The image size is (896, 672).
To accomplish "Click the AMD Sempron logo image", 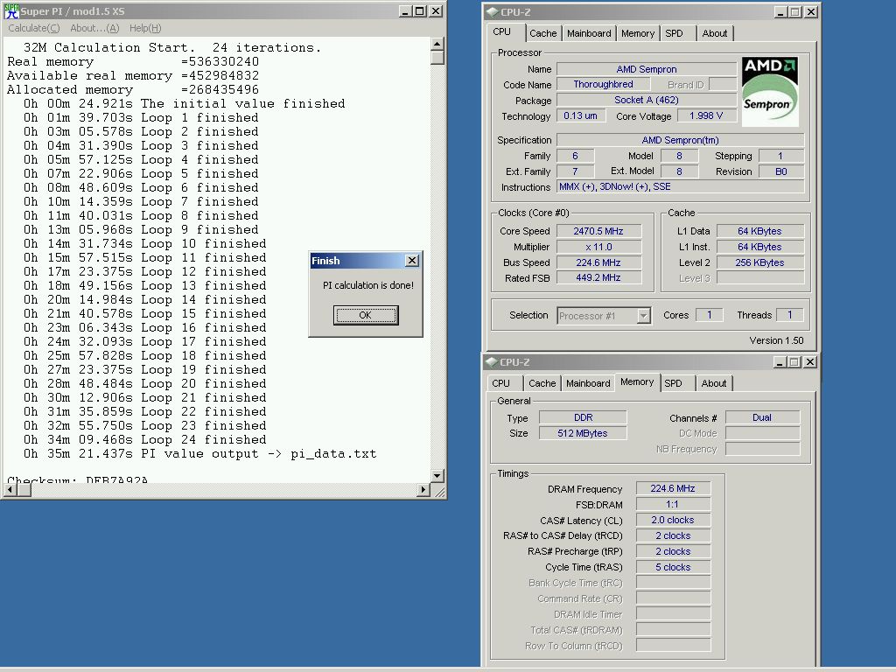I will click(770, 91).
